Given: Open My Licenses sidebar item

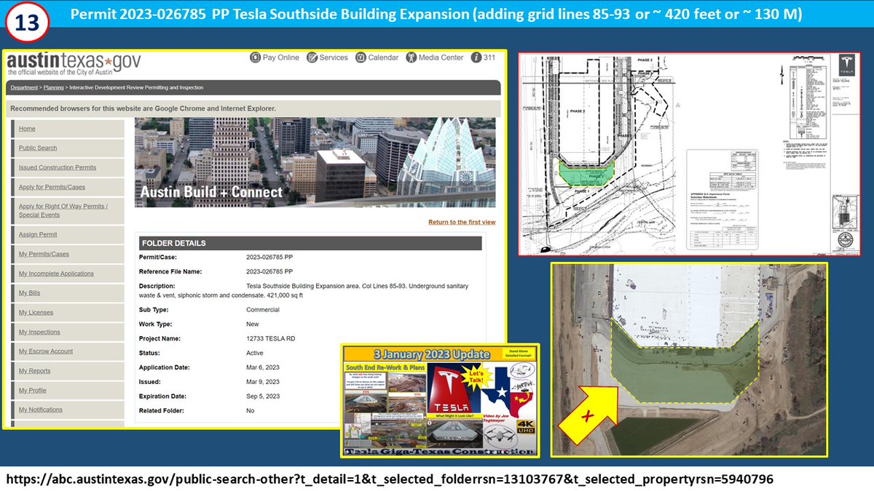Looking at the screenshot, I should tap(36, 312).
